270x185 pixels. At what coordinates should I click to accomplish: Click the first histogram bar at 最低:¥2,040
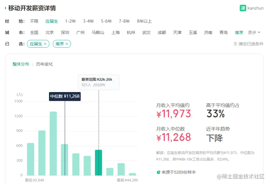[x=31, y=159]
